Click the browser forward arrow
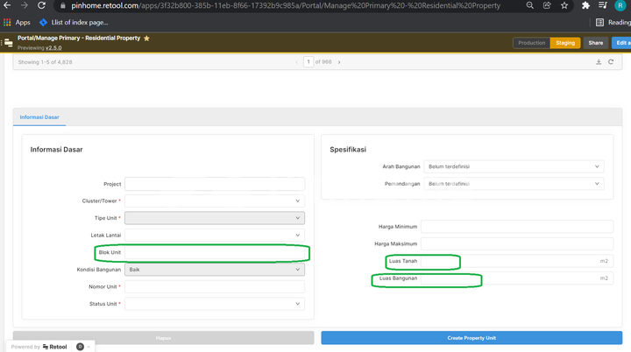This screenshot has height=352, width=631. (25, 5)
